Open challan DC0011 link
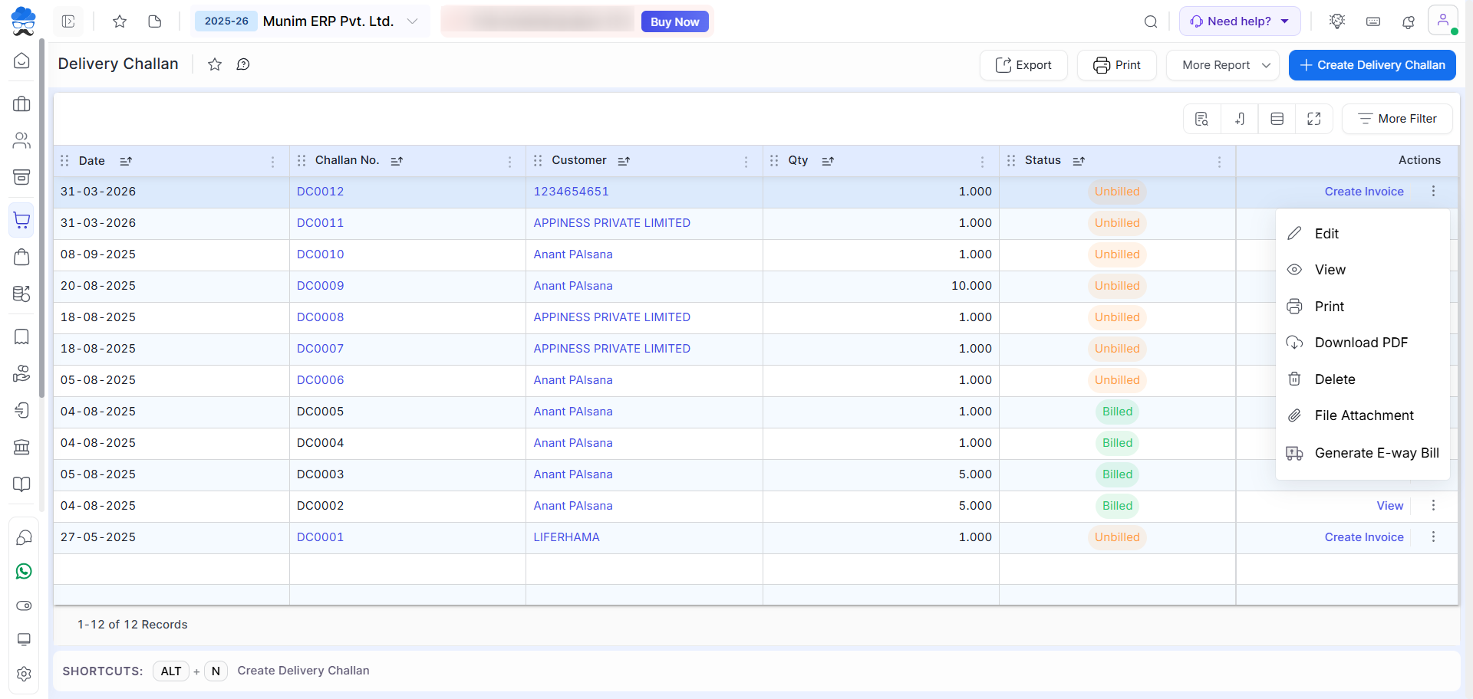 pos(320,223)
